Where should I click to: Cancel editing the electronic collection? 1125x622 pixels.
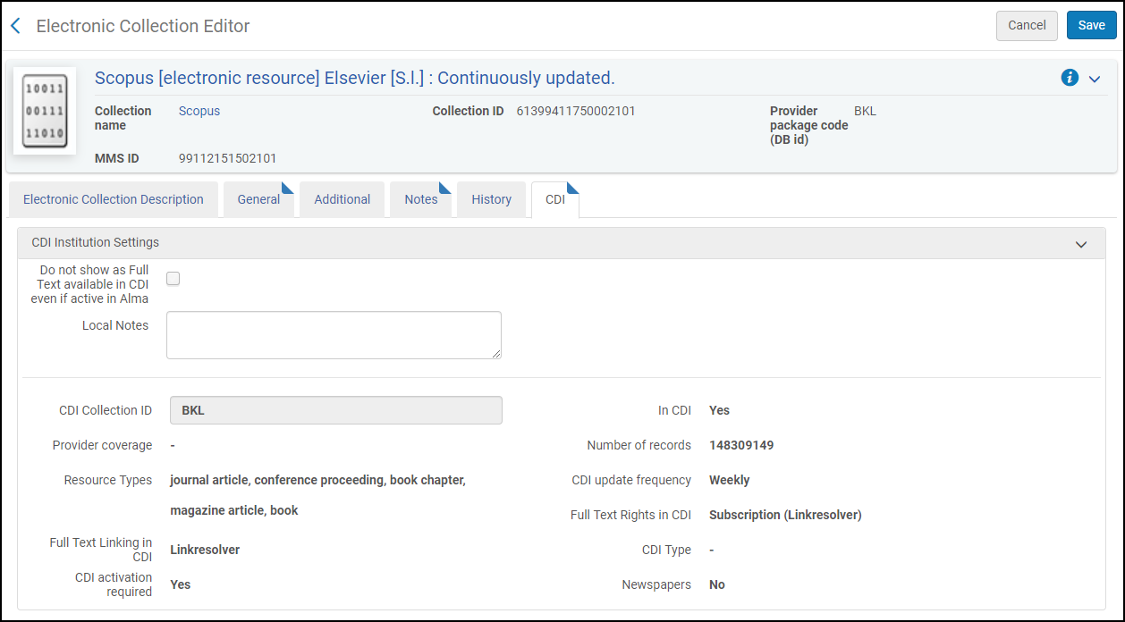pos(1027,25)
